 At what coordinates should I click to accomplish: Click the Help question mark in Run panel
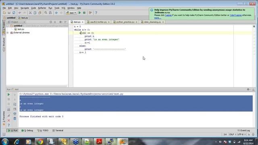[8, 125]
